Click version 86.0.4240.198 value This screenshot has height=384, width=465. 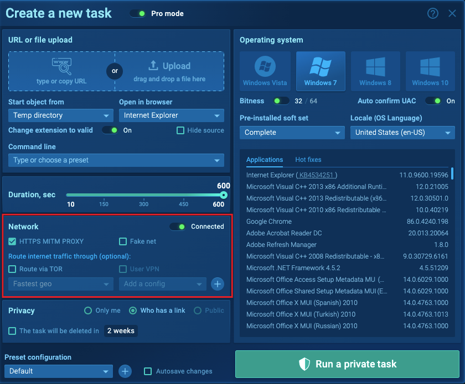[x=427, y=222]
